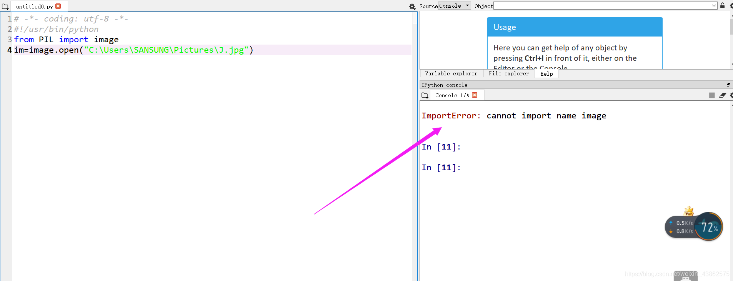The width and height of the screenshot is (733, 281).
Task: Click the stop kernel square button
Action: click(x=712, y=95)
